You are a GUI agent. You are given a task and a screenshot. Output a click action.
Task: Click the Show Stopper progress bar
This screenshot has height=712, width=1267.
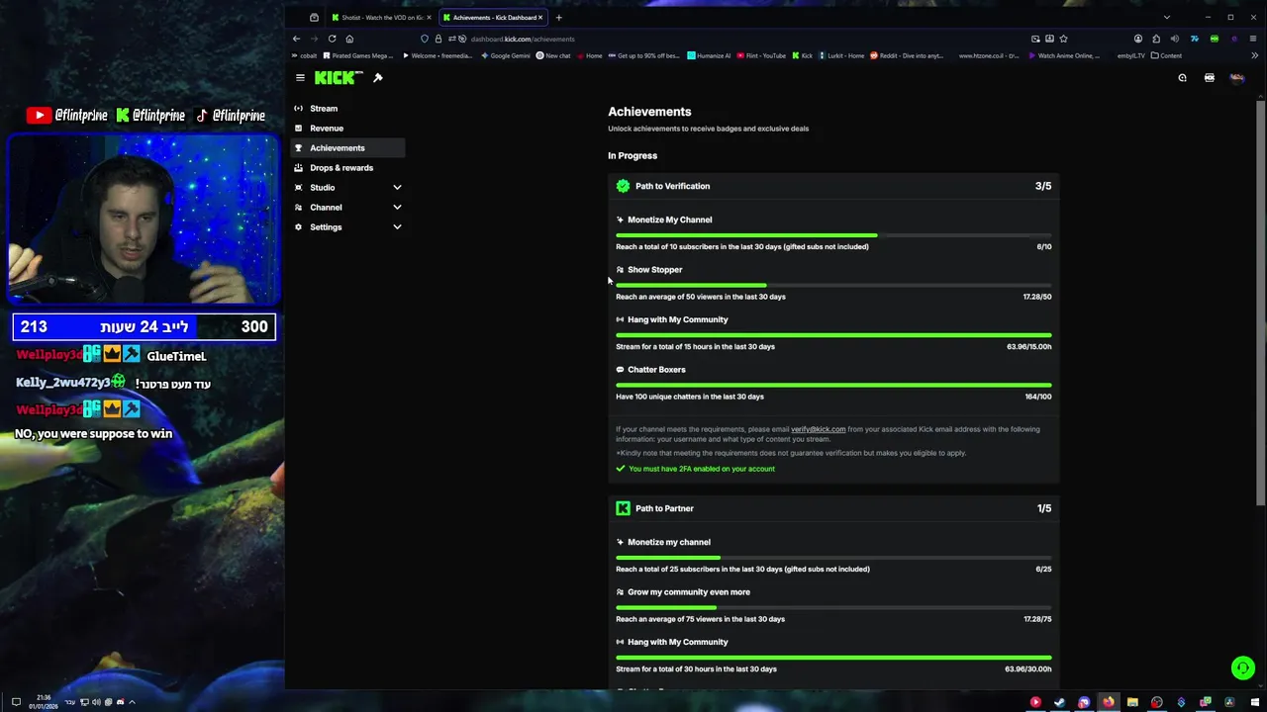(833, 286)
